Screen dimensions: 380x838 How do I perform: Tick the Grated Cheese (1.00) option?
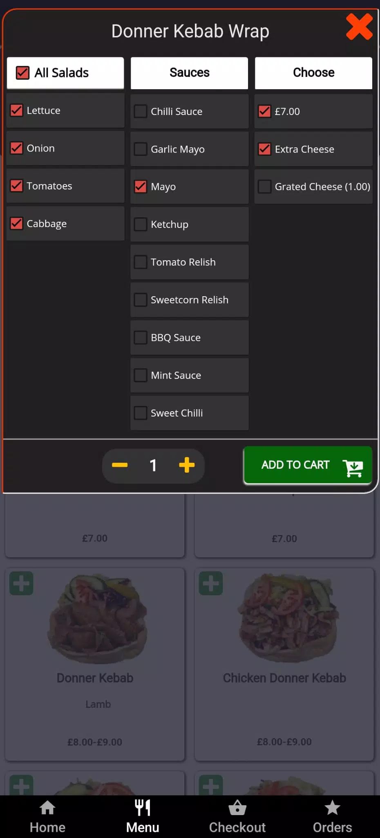264,187
